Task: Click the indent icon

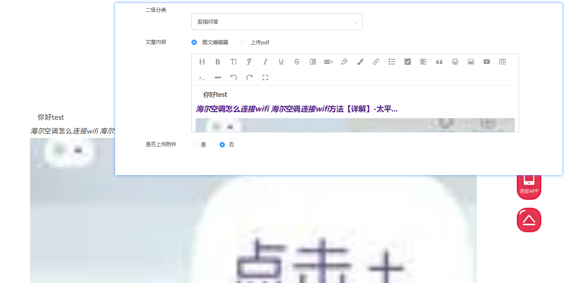Action: 313,62
